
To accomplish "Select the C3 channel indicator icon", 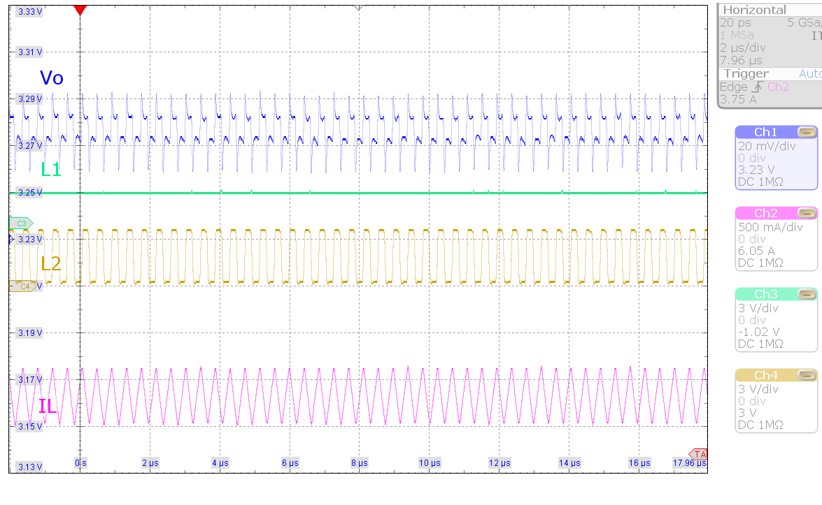I will click(x=22, y=224).
